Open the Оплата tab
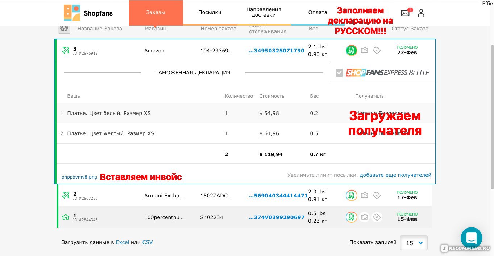The height and width of the screenshot is (256, 494). click(x=318, y=12)
